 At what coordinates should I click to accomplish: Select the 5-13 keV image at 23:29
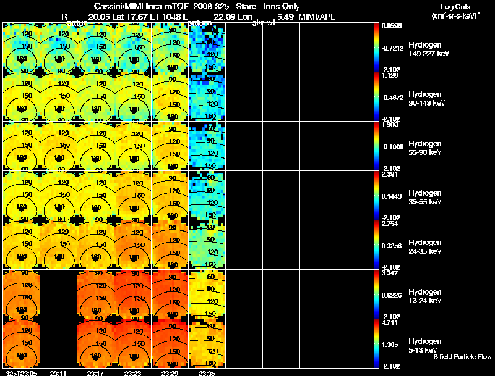[170, 344]
